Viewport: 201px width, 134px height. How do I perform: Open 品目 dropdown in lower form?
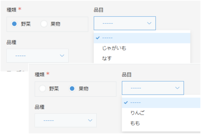point(153,88)
